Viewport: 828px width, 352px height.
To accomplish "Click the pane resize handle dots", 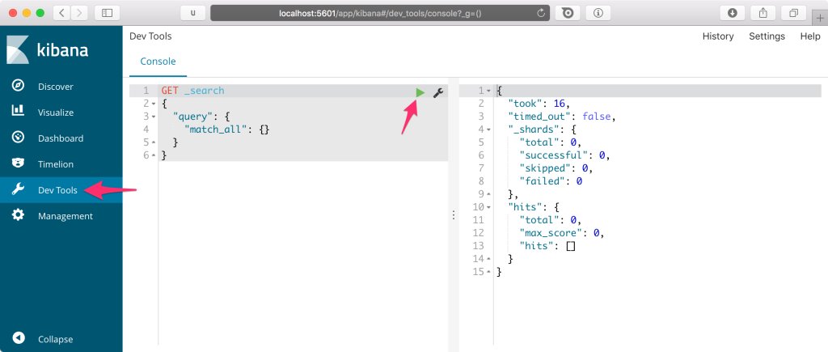I will click(x=453, y=215).
